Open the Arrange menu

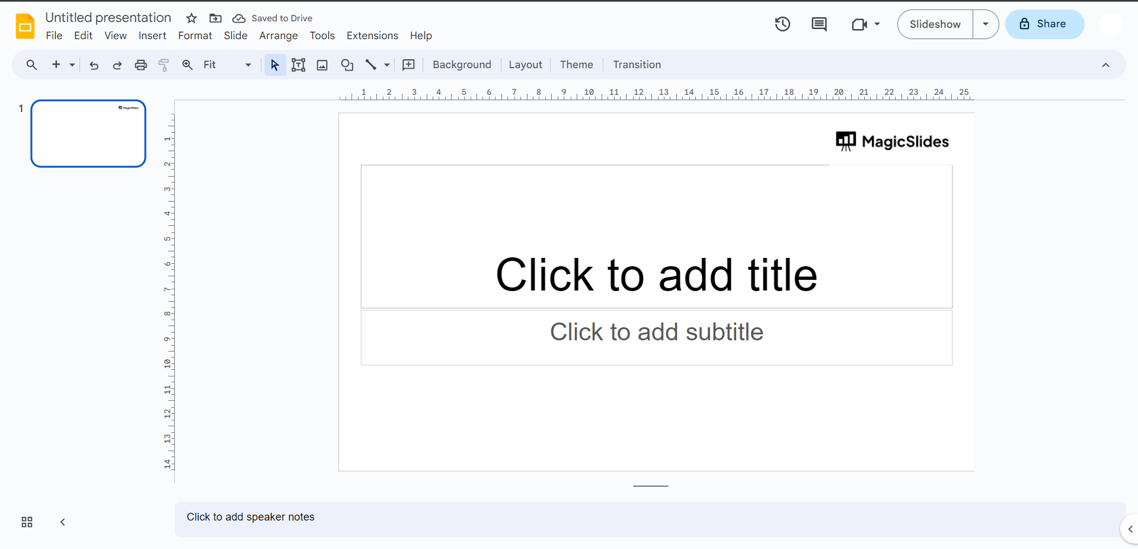278,36
